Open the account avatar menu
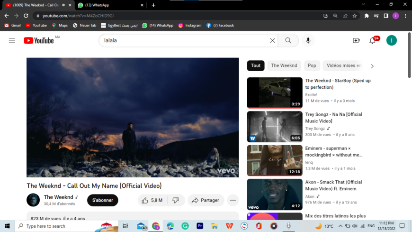Image resolution: width=412 pixels, height=232 pixels. click(x=392, y=40)
